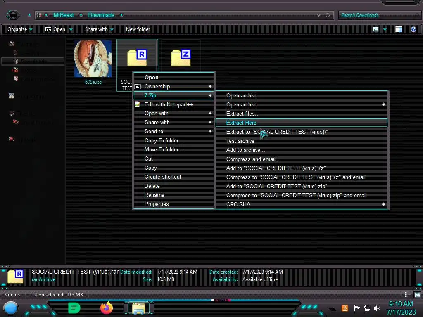Choose Move To folder...
423x317 pixels.
174,149
